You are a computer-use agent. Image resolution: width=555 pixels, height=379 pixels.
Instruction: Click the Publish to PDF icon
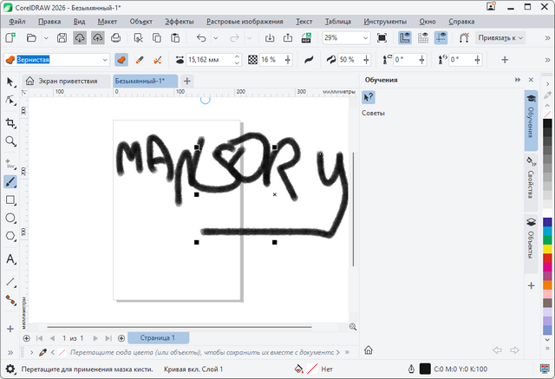pyautogui.click(x=306, y=38)
